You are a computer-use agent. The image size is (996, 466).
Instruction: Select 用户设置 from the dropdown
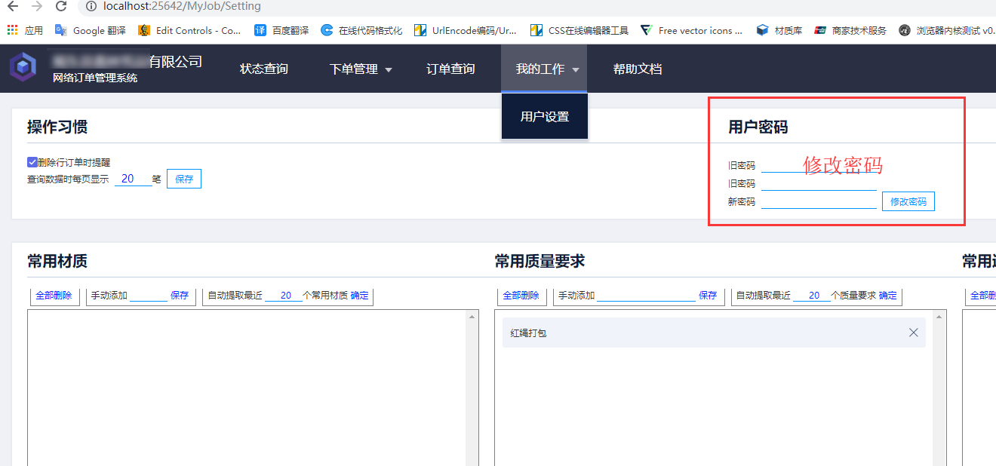pos(545,117)
